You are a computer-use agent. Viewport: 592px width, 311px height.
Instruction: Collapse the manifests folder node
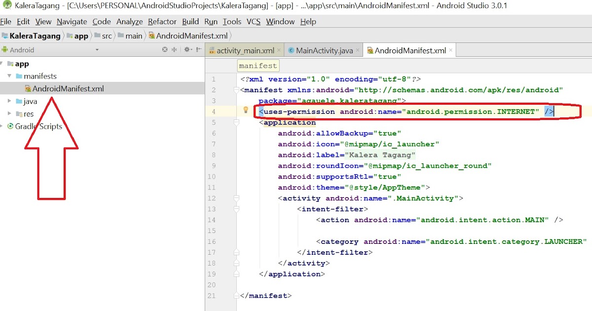coord(9,76)
